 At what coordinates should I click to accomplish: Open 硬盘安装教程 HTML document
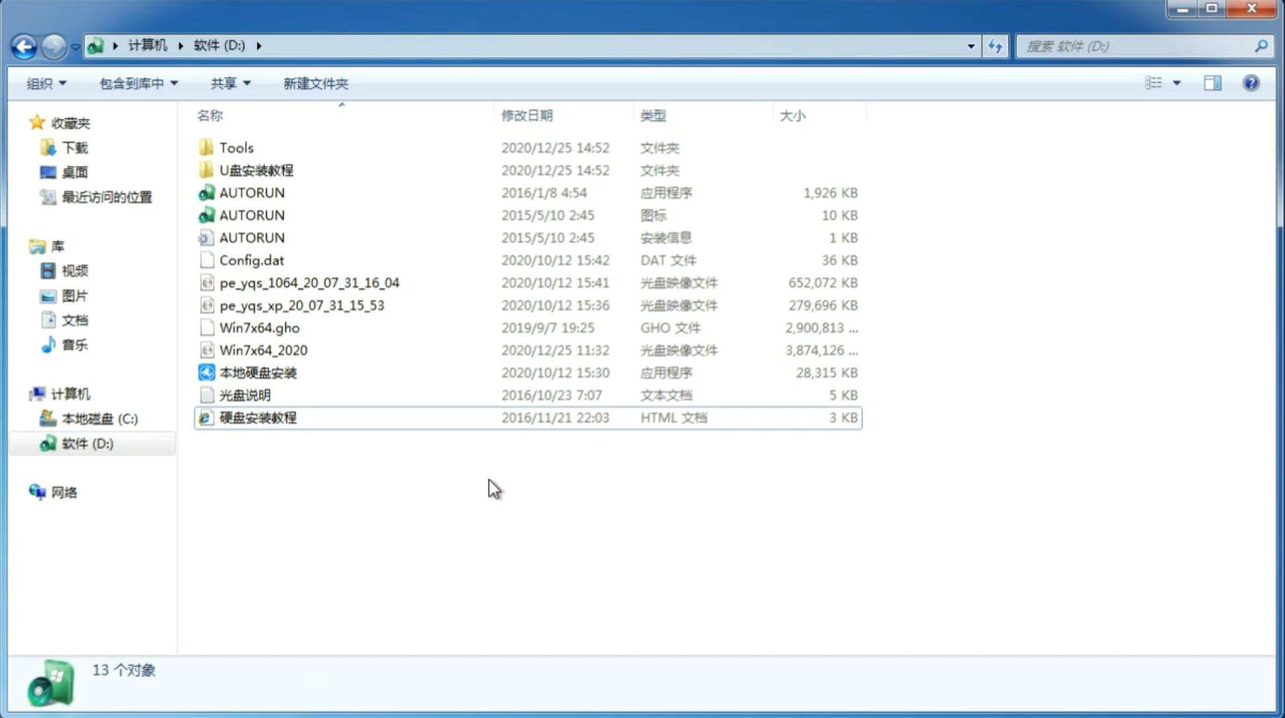click(x=257, y=417)
